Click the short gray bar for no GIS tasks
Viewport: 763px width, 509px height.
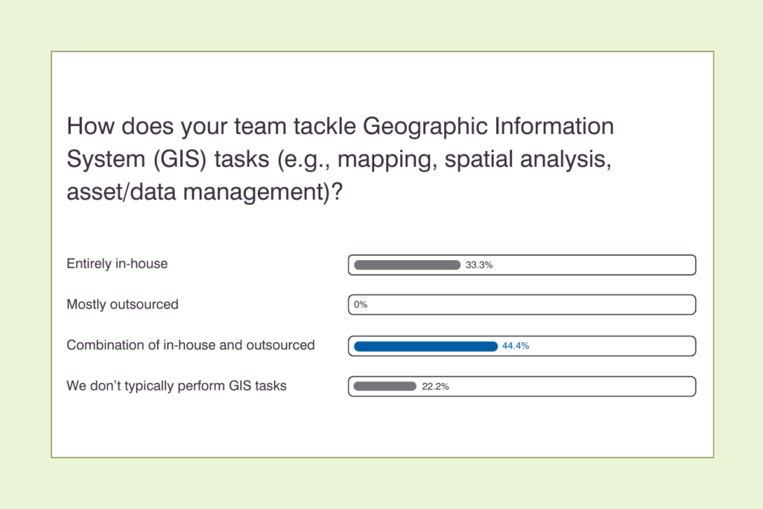click(x=384, y=386)
